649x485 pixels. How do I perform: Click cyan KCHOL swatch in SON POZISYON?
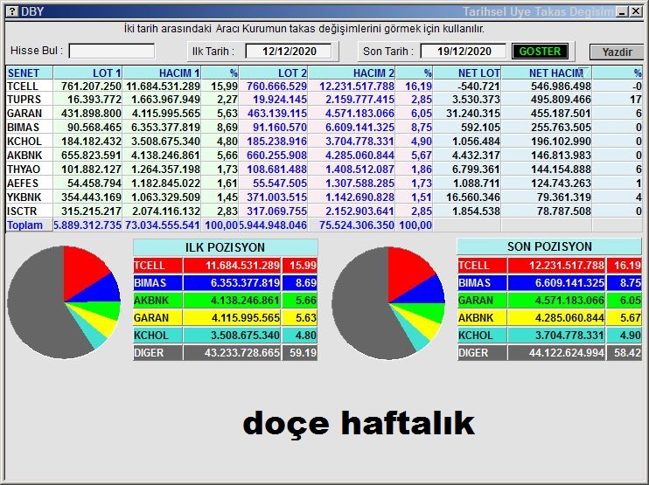482,335
